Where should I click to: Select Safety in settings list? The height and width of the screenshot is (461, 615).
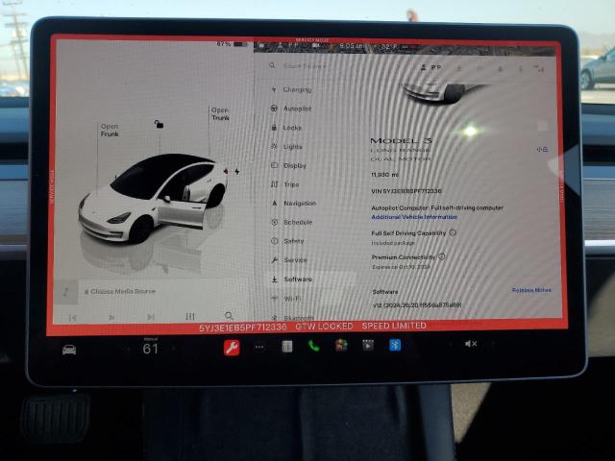[x=287, y=241]
